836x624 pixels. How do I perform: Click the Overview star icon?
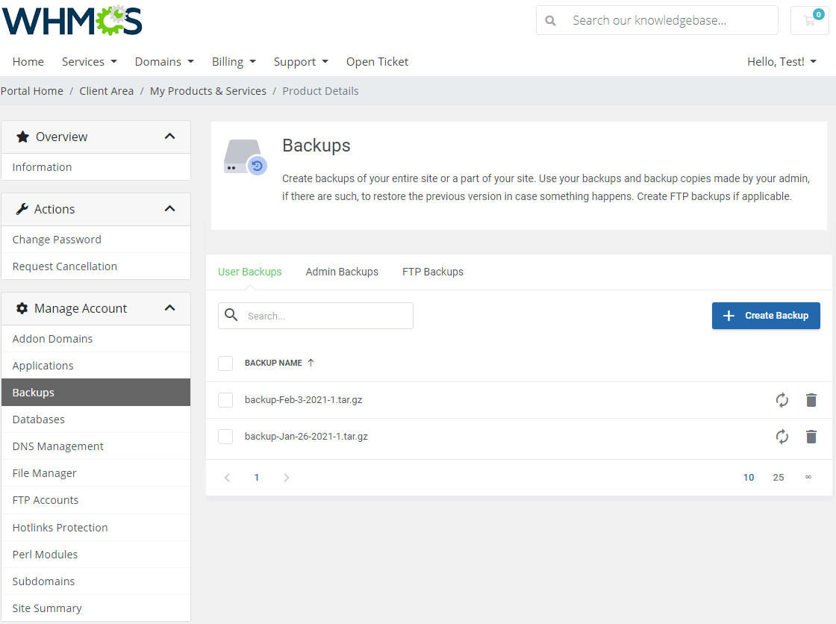point(22,137)
